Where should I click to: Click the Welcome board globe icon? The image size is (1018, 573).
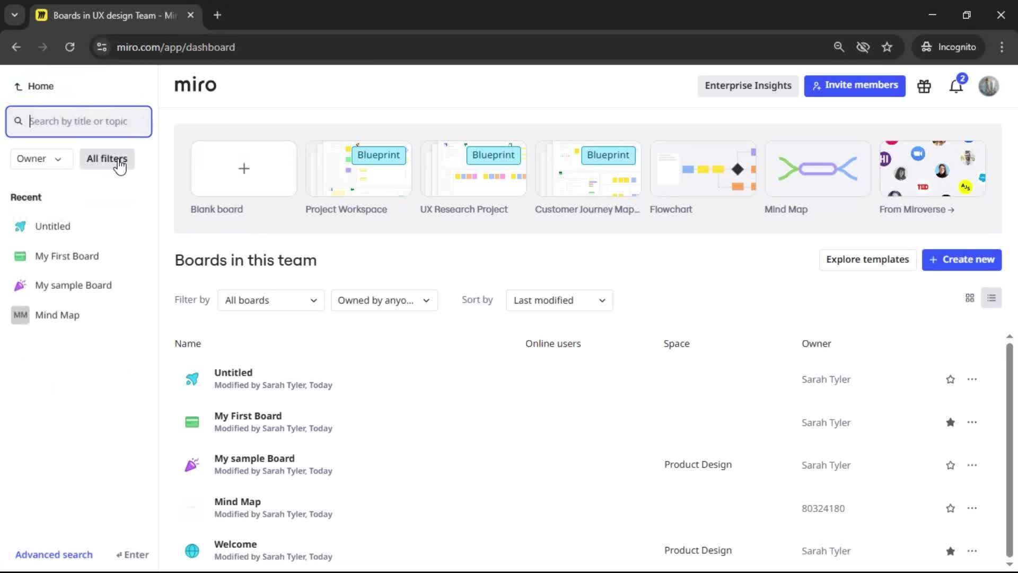pos(192,551)
